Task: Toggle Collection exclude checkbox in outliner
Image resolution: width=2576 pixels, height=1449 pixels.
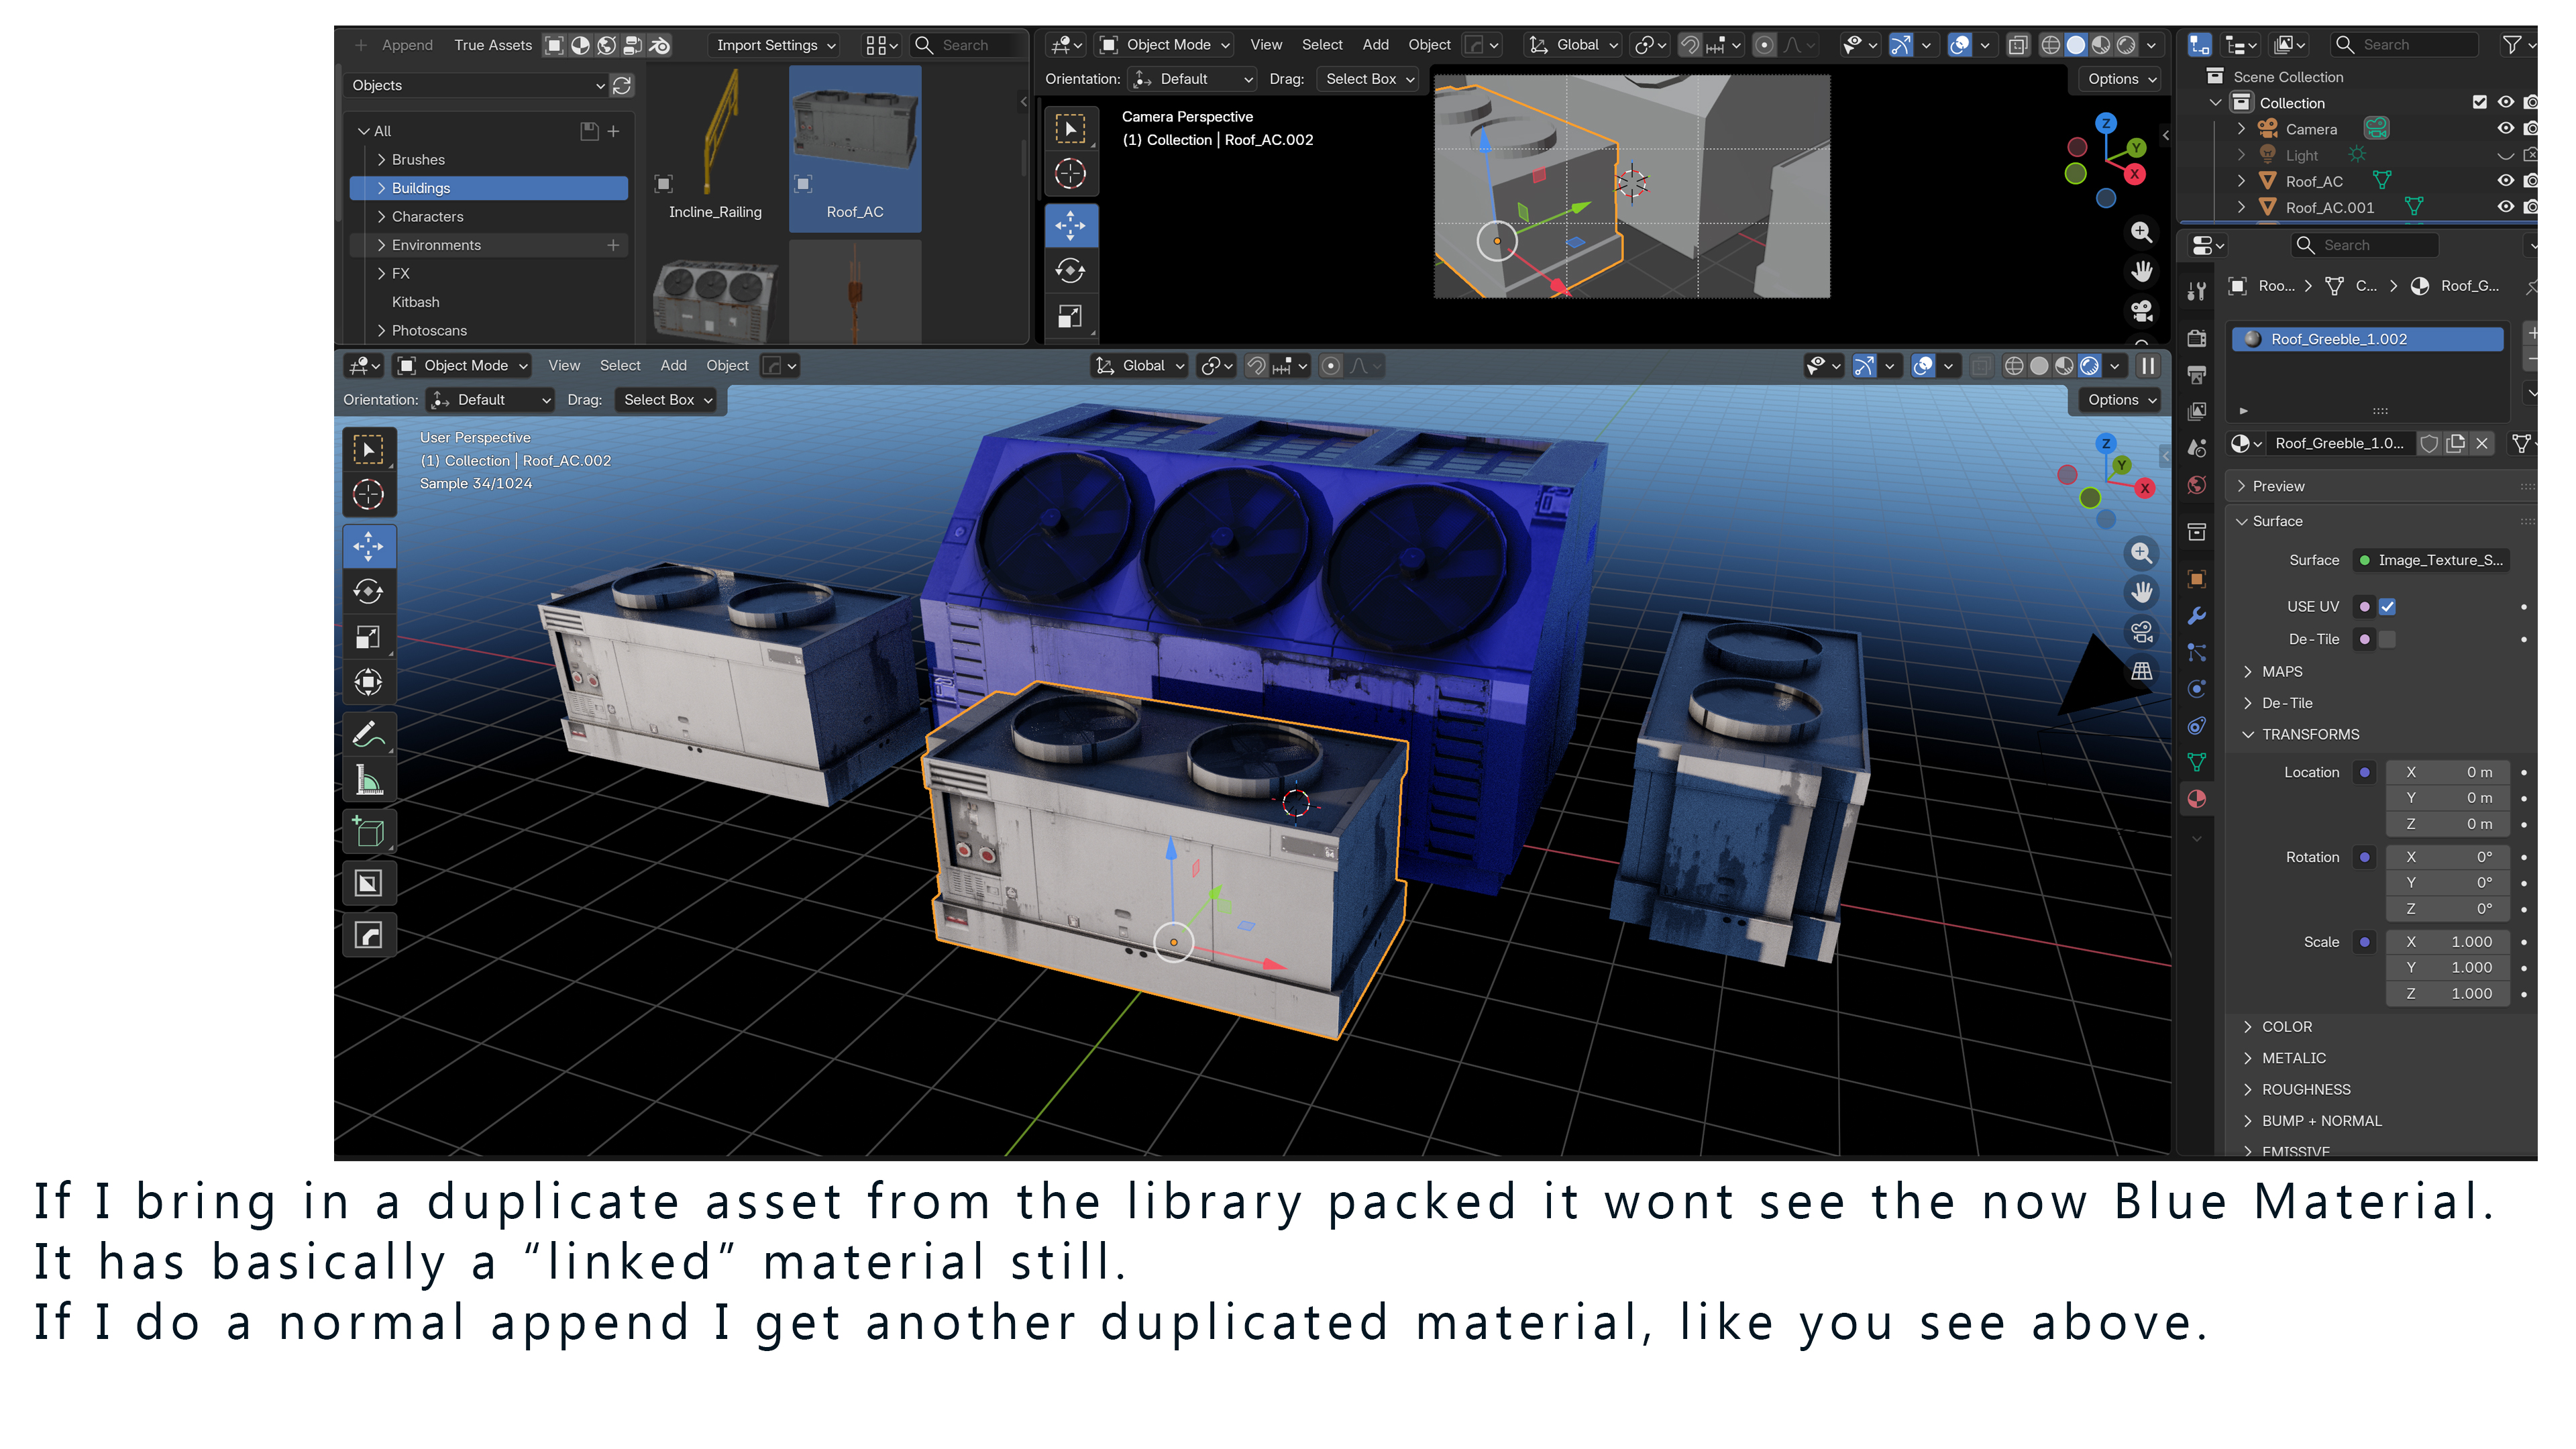Action: click(x=2479, y=102)
